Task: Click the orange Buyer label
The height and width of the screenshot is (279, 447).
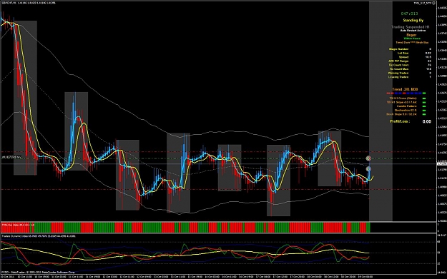Action: coord(411,35)
